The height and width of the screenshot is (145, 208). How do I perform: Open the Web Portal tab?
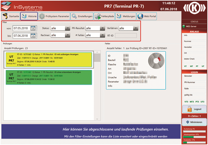pyautogui.click(x=147, y=16)
